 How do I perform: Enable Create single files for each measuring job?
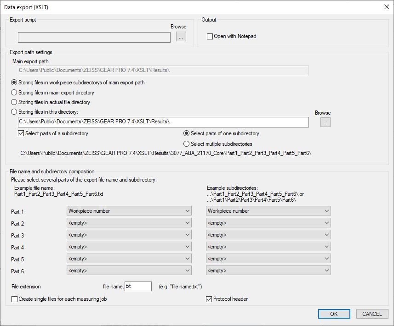pyautogui.click(x=15, y=299)
